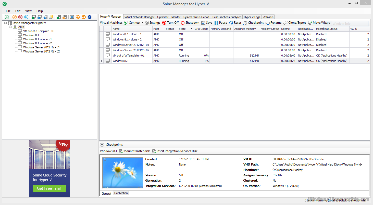The height and width of the screenshot is (205, 373).
Task: Click Connect in the VM toolbar
Action: (132, 23)
